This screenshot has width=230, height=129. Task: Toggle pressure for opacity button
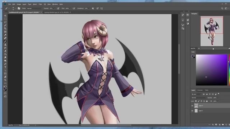coord(58,9)
